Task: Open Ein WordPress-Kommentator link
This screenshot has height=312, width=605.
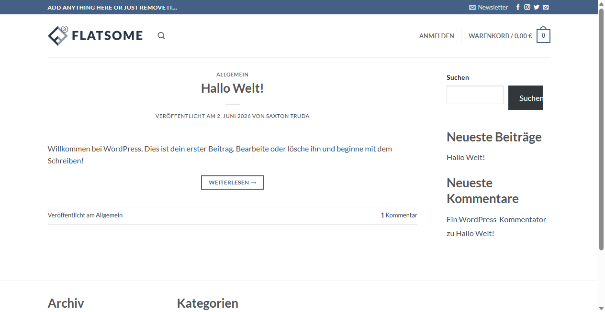Action: coord(496,220)
